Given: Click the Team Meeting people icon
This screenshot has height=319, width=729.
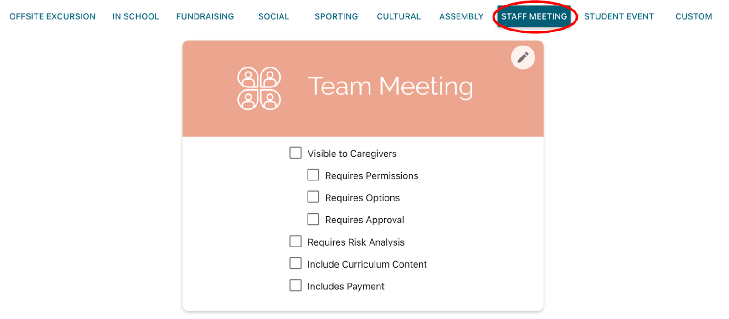Looking at the screenshot, I should [259, 88].
